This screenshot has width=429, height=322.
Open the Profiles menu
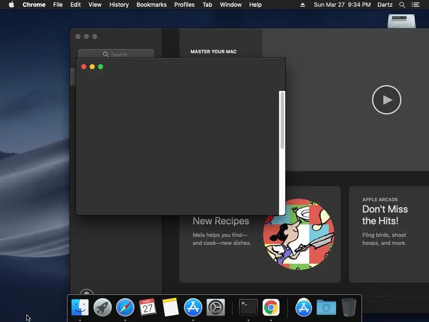click(x=184, y=5)
